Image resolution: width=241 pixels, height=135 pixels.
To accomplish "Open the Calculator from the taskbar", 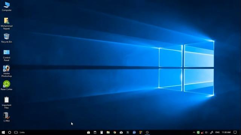I will [x=102, y=132].
